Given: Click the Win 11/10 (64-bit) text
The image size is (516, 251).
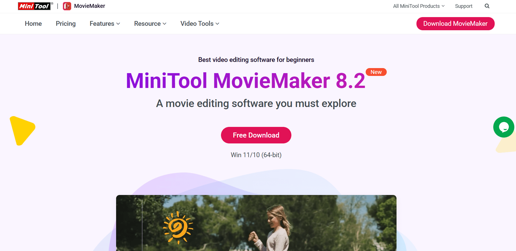Looking at the screenshot, I should click(256, 155).
